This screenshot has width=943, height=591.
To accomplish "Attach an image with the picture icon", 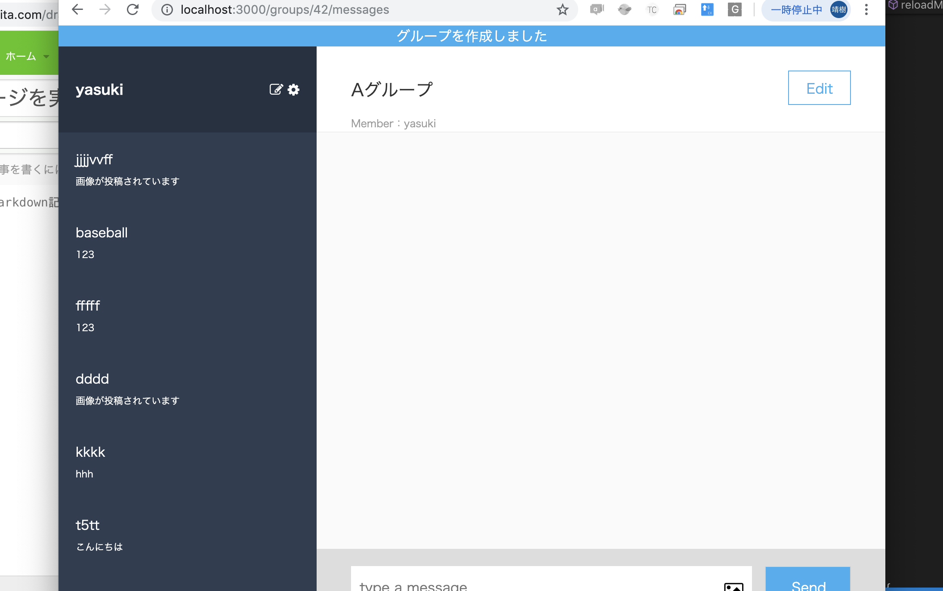I will pyautogui.click(x=733, y=586).
